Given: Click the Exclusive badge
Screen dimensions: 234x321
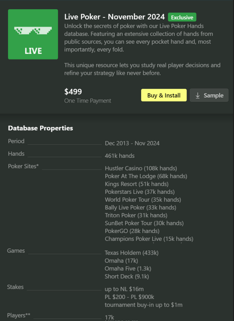Looking at the screenshot, I should pos(182,17).
